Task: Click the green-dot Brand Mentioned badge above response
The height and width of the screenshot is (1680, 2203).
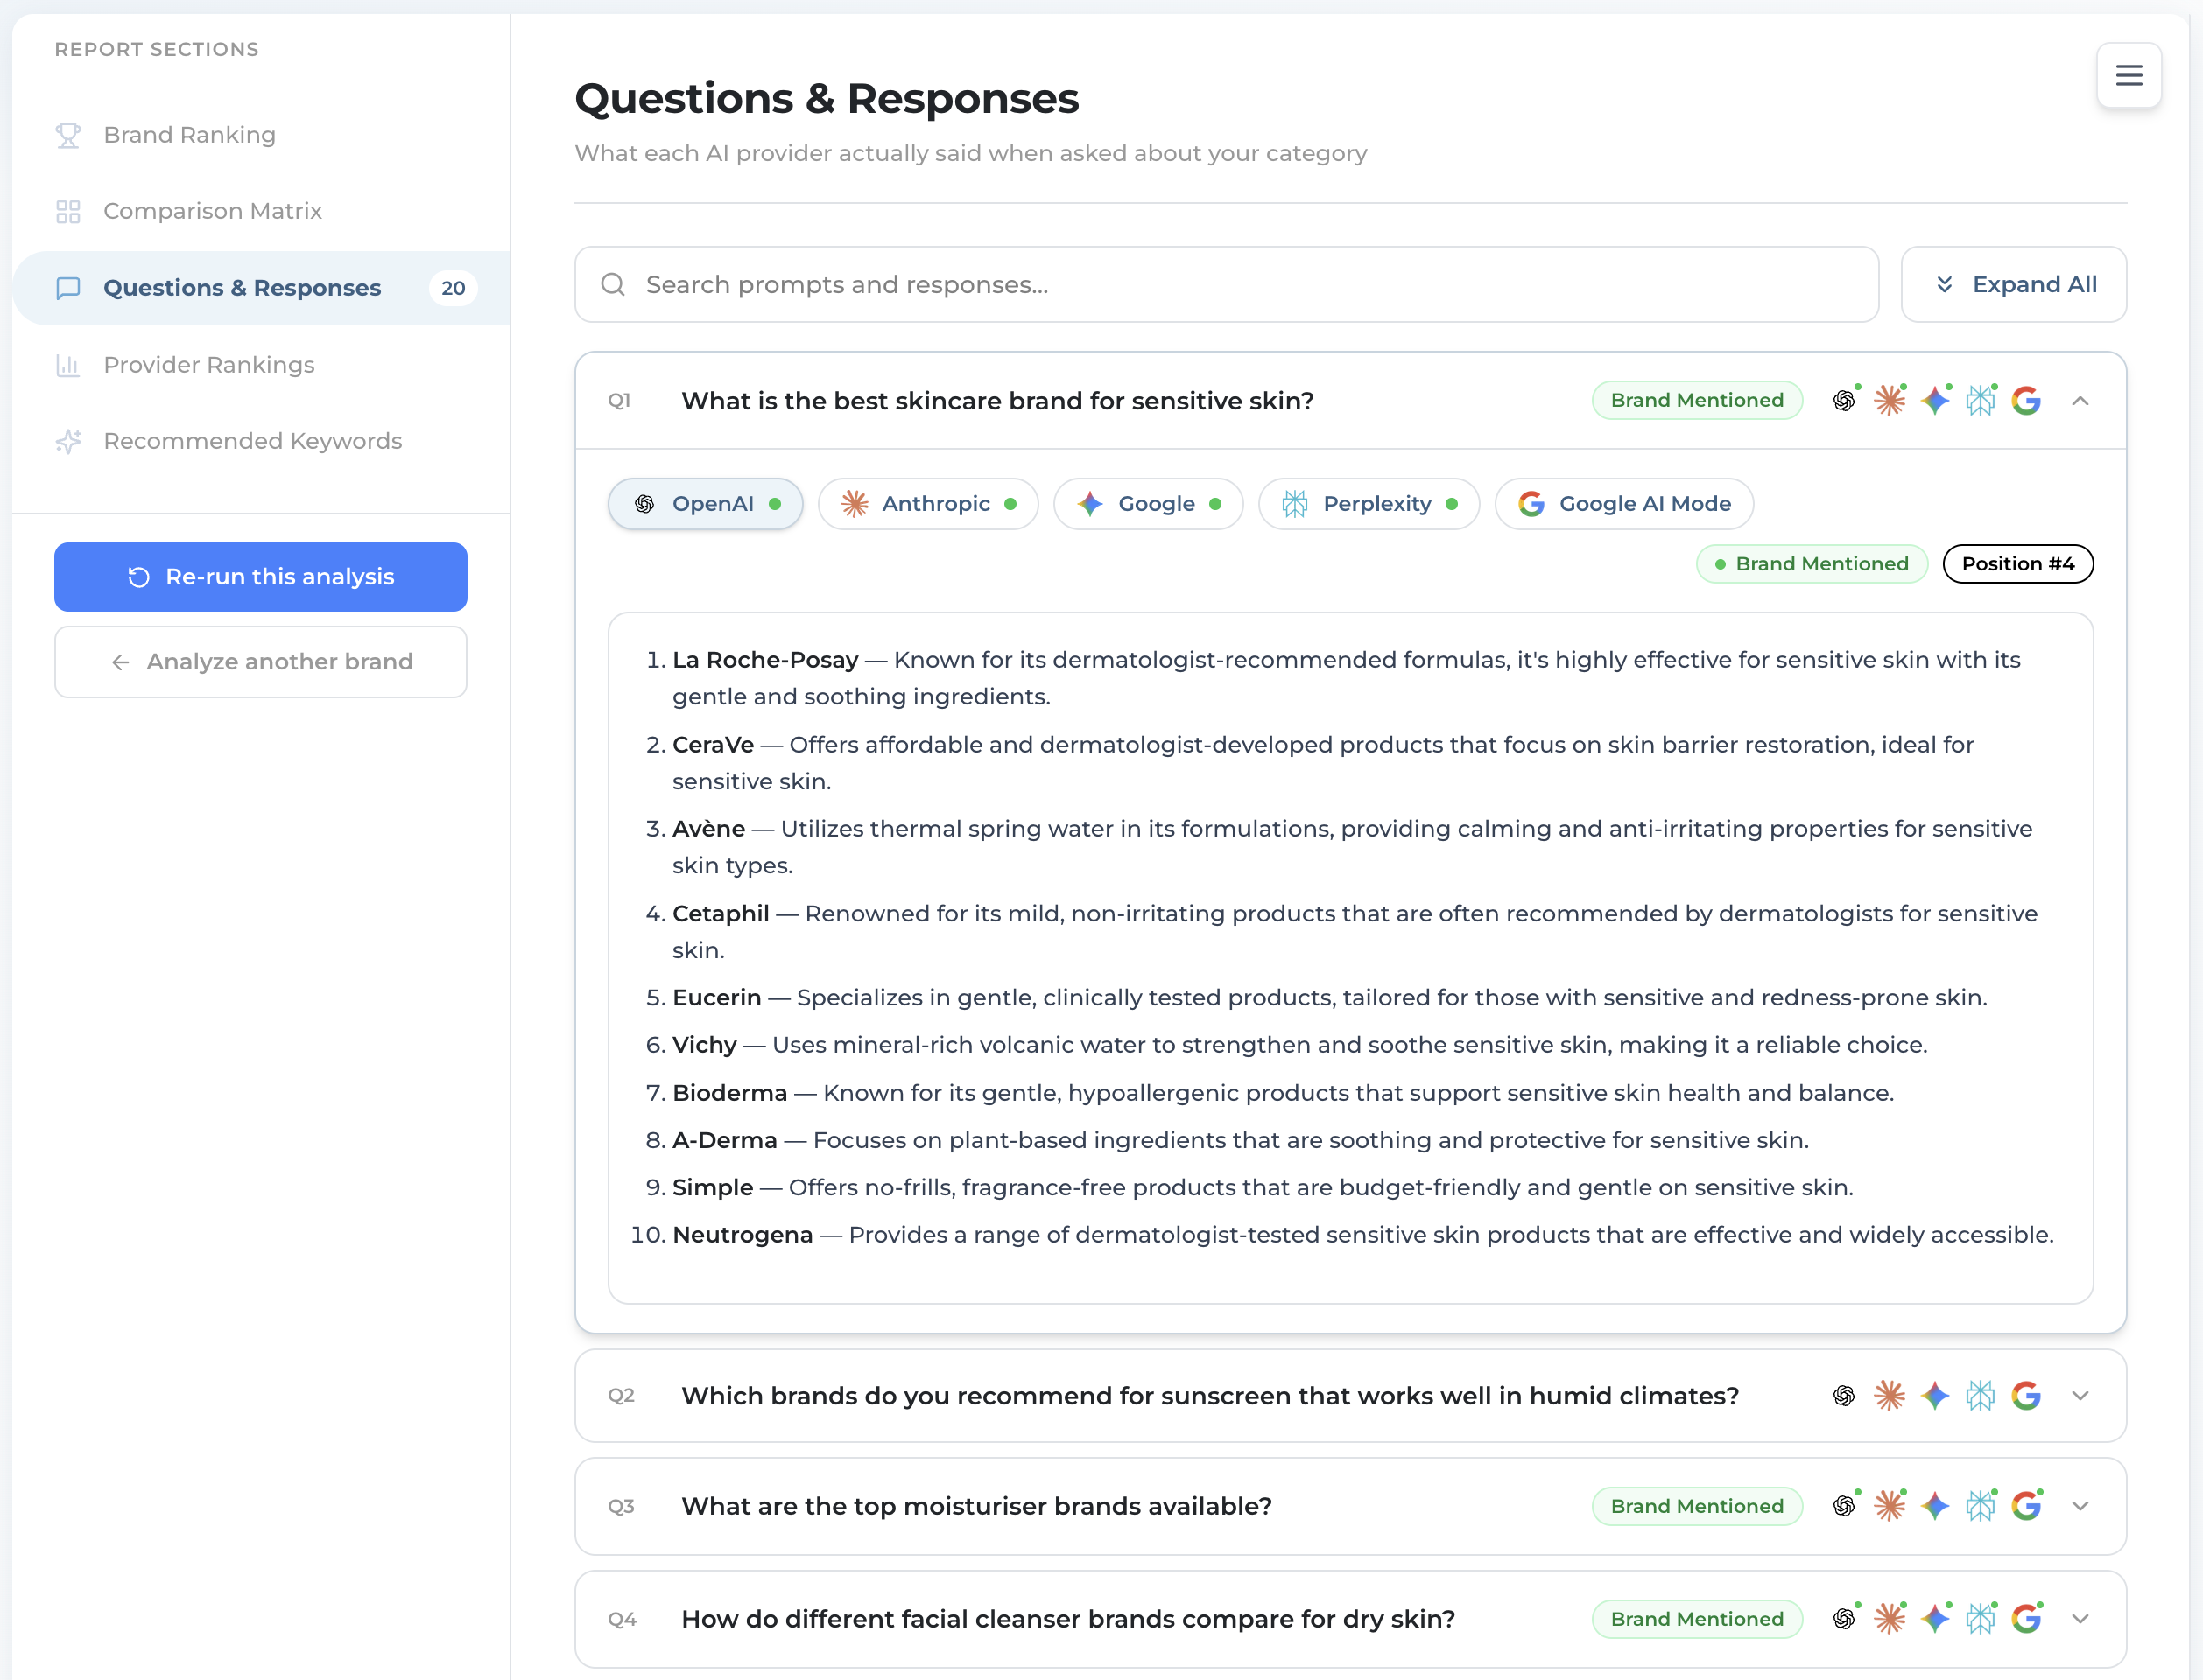Action: pos(1812,564)
